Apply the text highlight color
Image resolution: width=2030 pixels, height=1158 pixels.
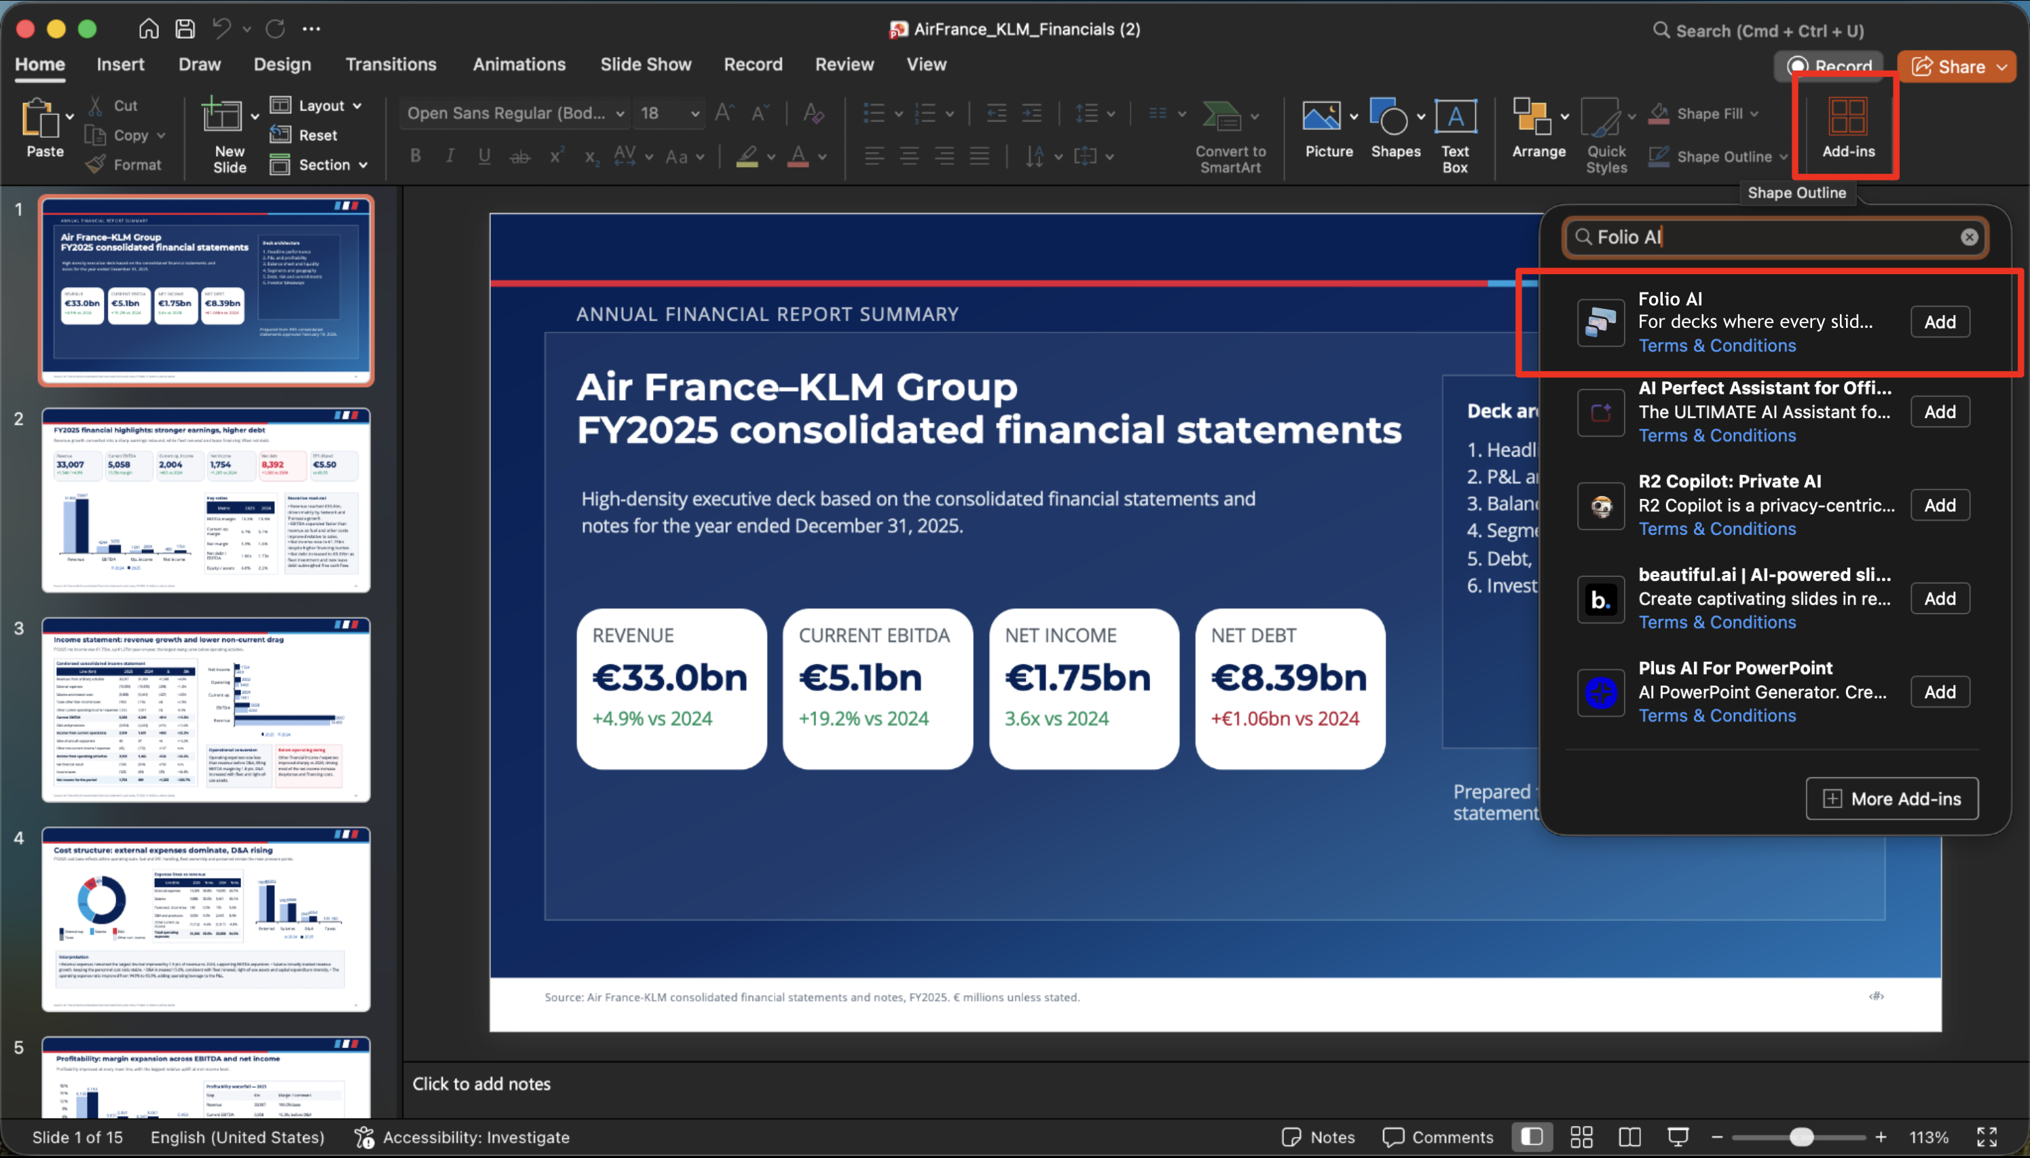click(x=747, y=156)
